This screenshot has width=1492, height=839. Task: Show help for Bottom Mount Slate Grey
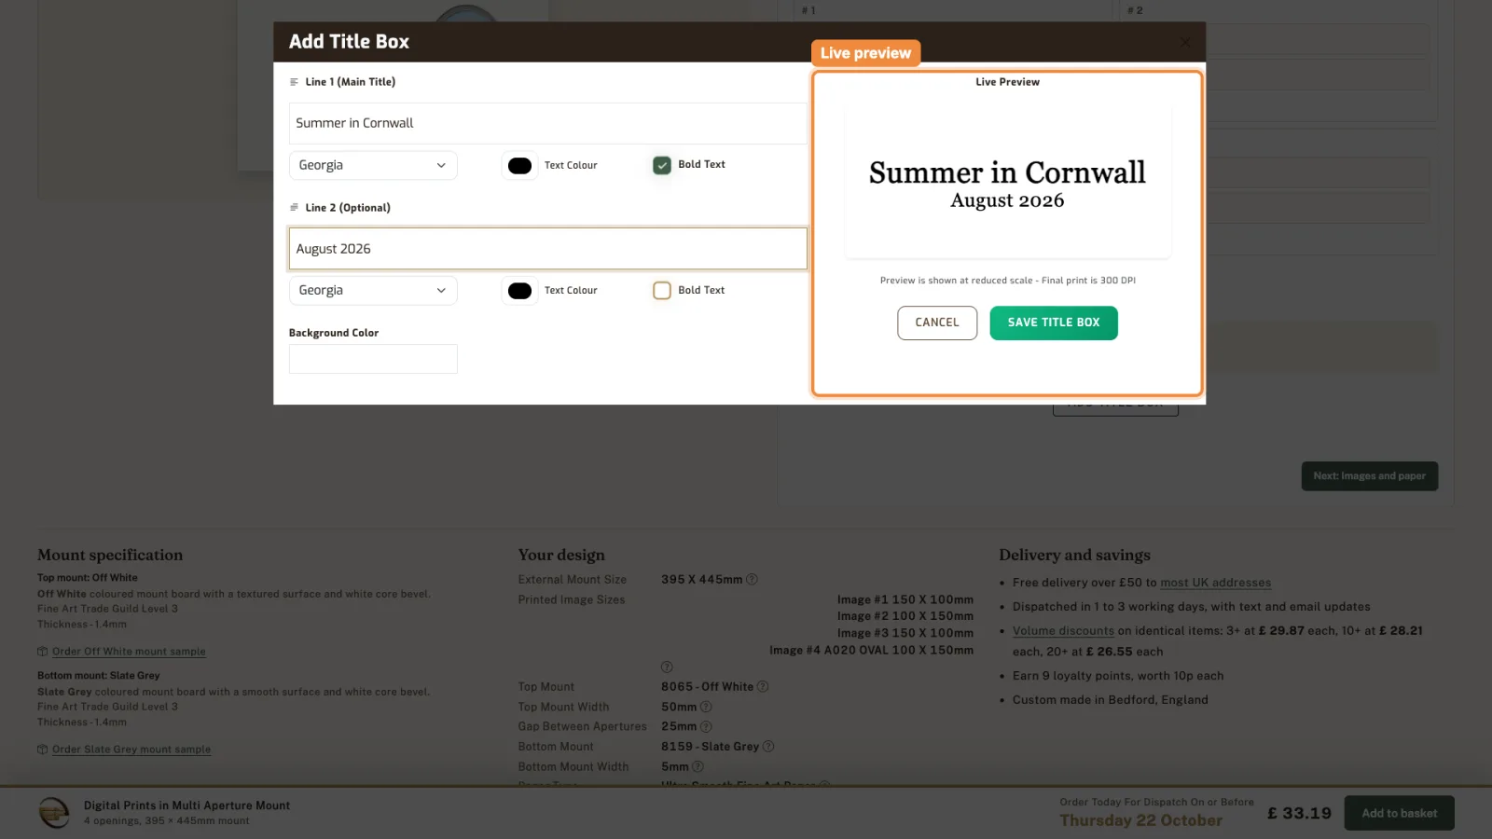(768, 747)
